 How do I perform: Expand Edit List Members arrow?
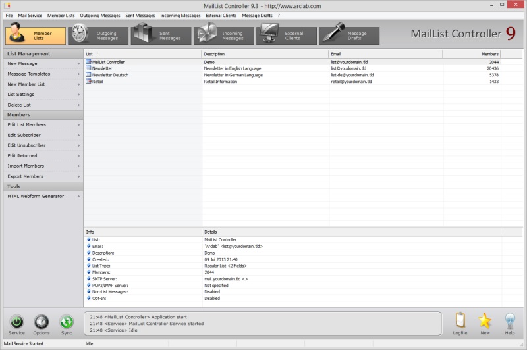[x=79, y=125]
